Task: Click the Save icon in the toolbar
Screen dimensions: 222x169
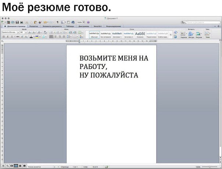Action: coord(17,22)
